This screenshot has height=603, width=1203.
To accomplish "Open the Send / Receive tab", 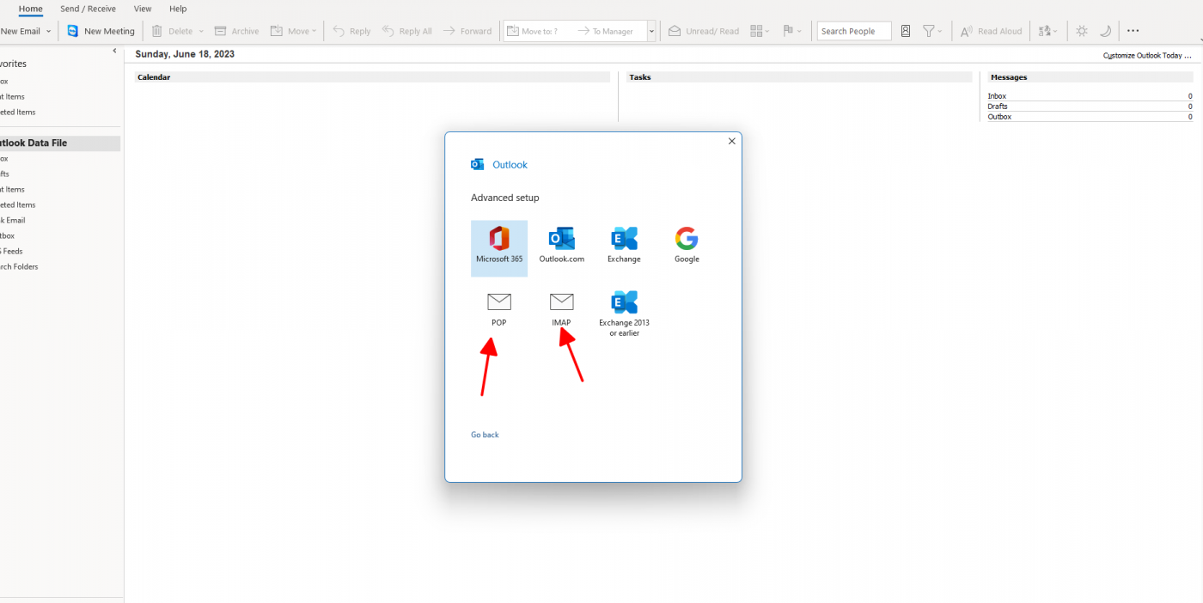I will click(88, 9).
